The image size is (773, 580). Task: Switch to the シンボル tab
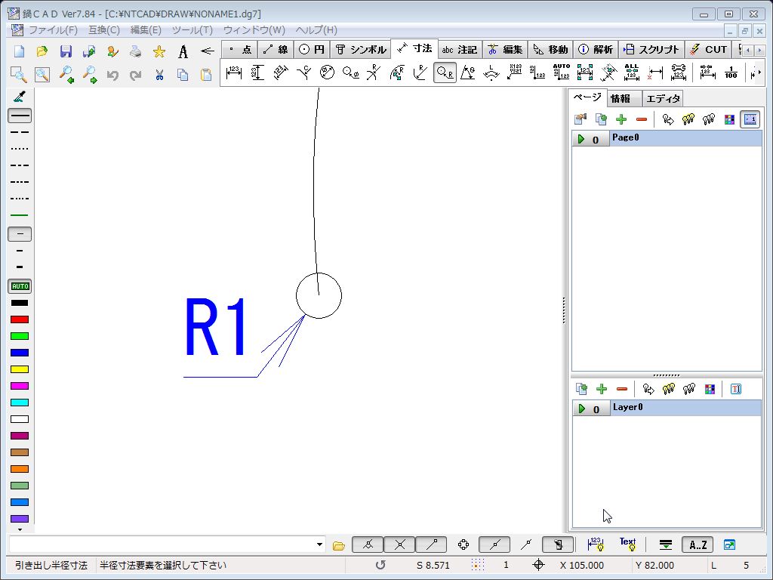[x=362, y=49]
